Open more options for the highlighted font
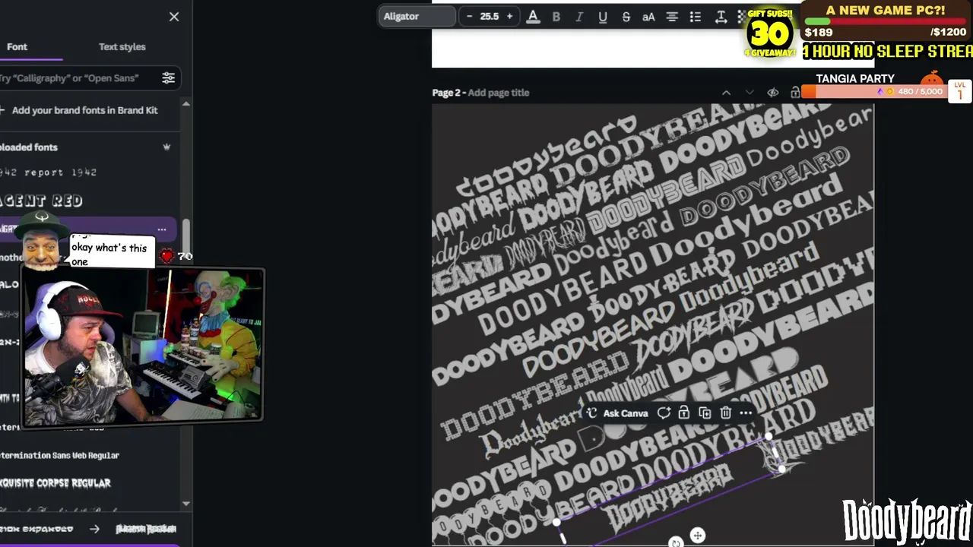The image size is (973, 547). 162,229
